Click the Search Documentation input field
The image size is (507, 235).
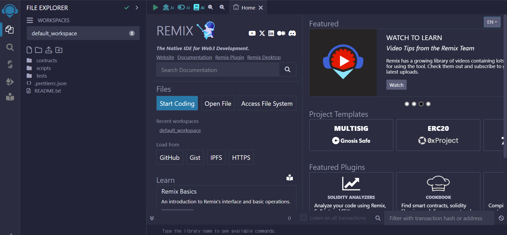coord(218,70)
